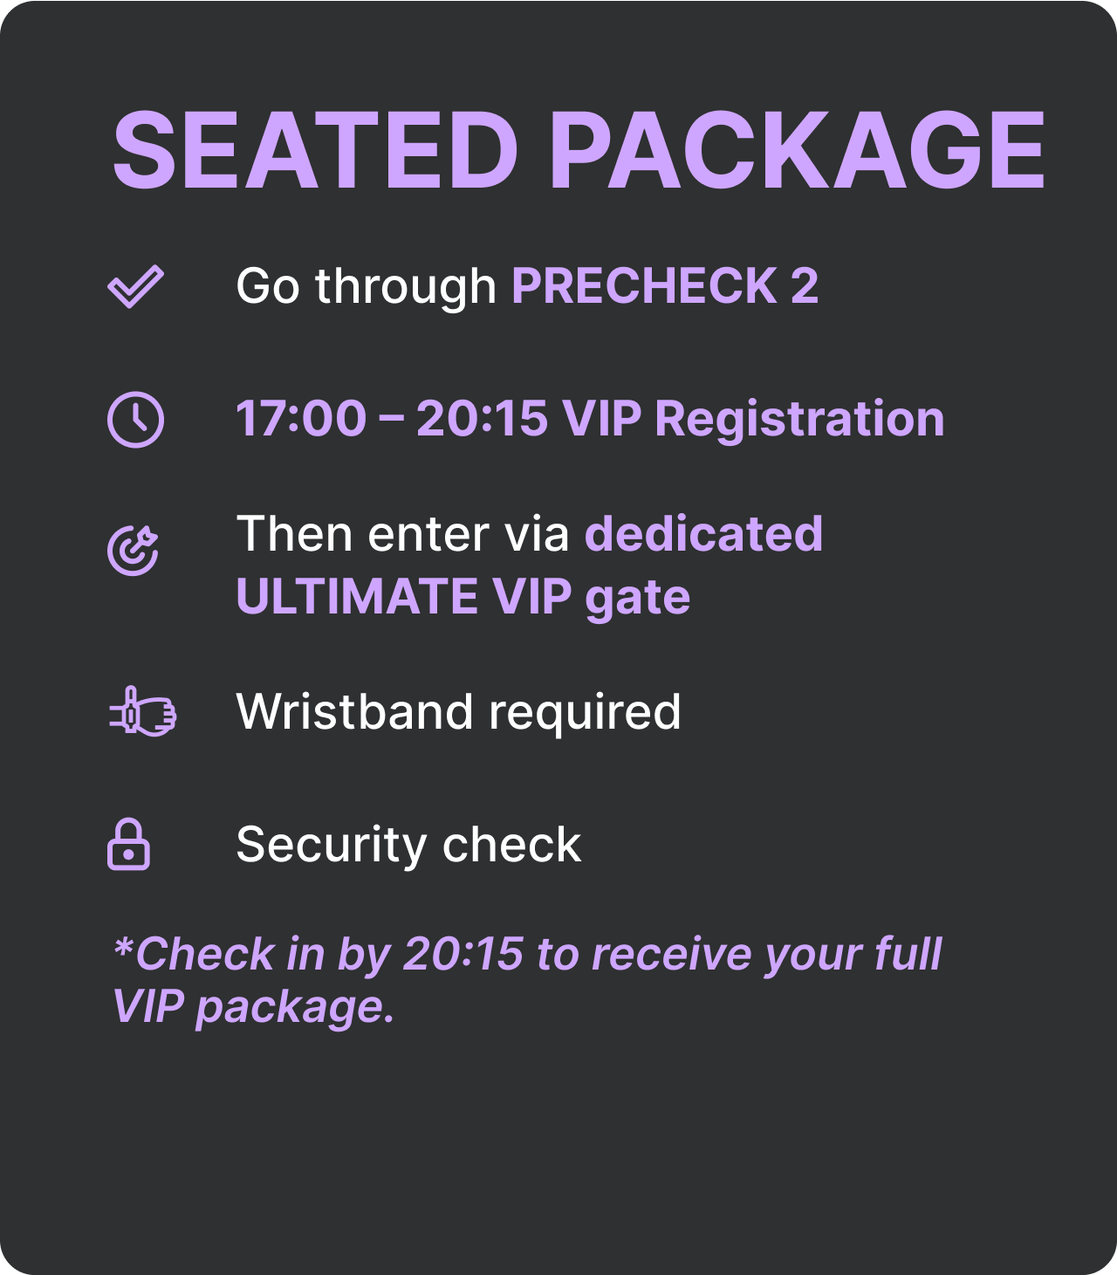1117x1275 pixels.
Task: Click the 'Security check' label
Action: point(408,845)
